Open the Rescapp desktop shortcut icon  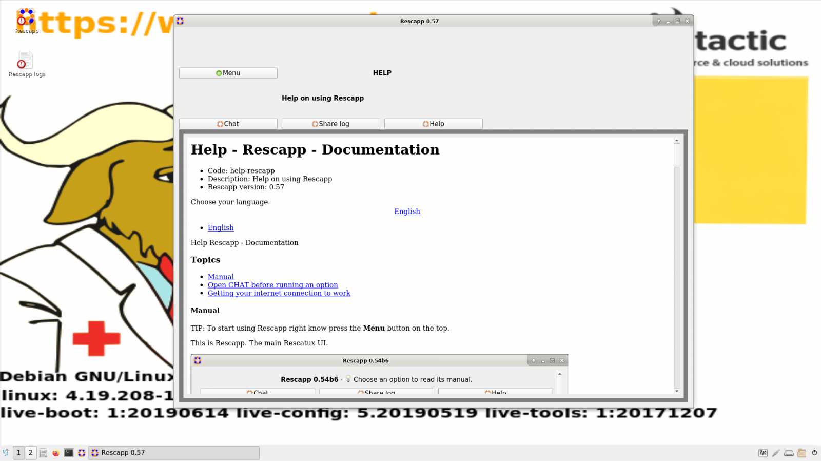[x=26, y=21]
